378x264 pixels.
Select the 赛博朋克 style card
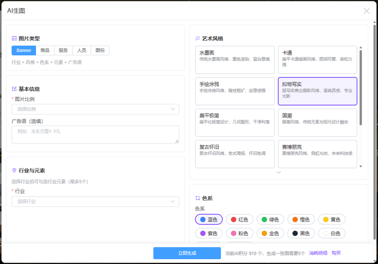(317, 154)
